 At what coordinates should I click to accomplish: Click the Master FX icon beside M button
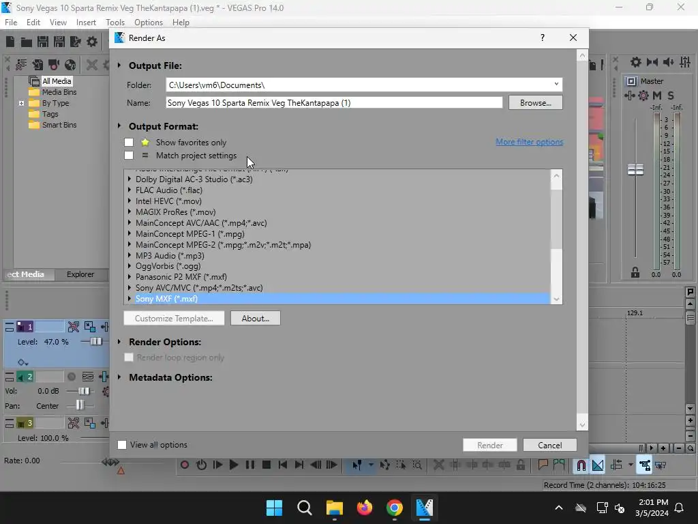tap(643, 96)
